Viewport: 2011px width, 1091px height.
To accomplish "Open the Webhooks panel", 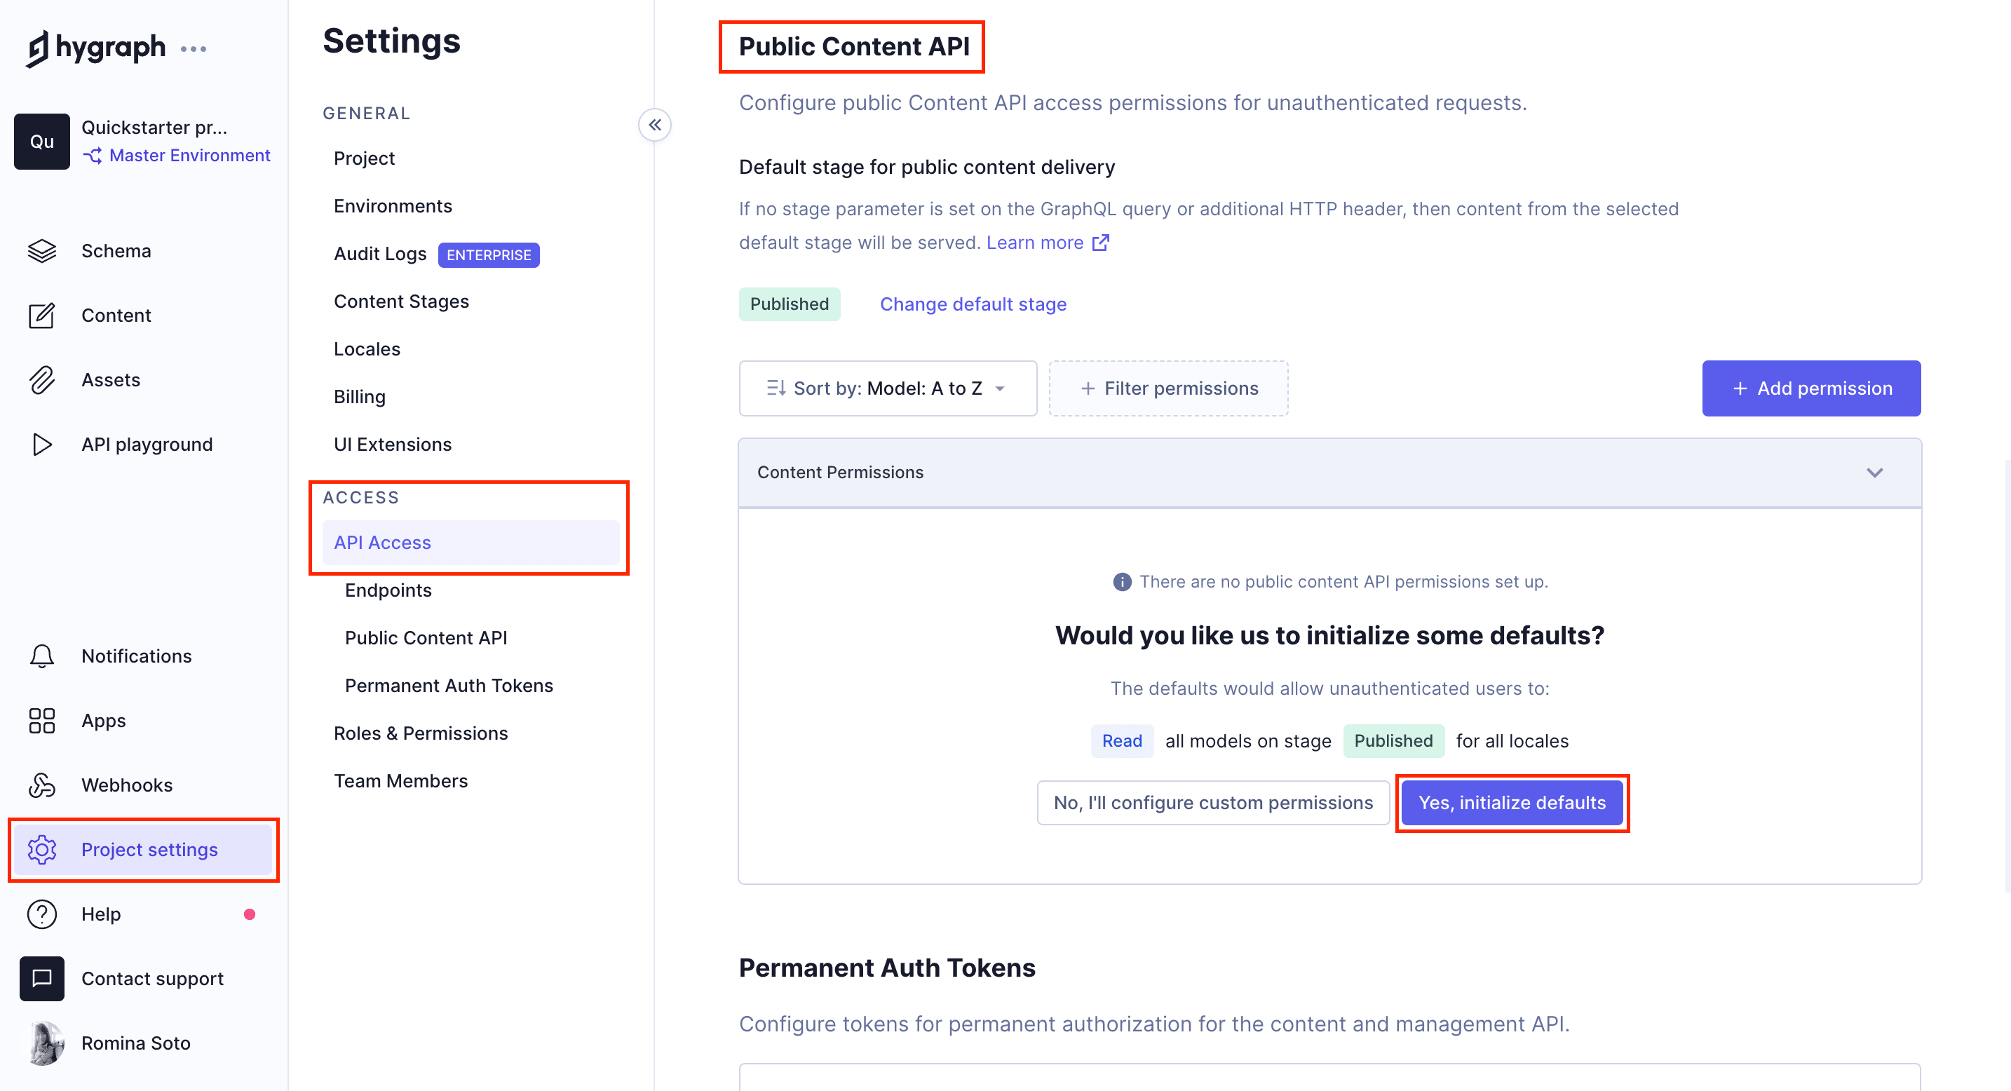I will [x=126, y=785].
